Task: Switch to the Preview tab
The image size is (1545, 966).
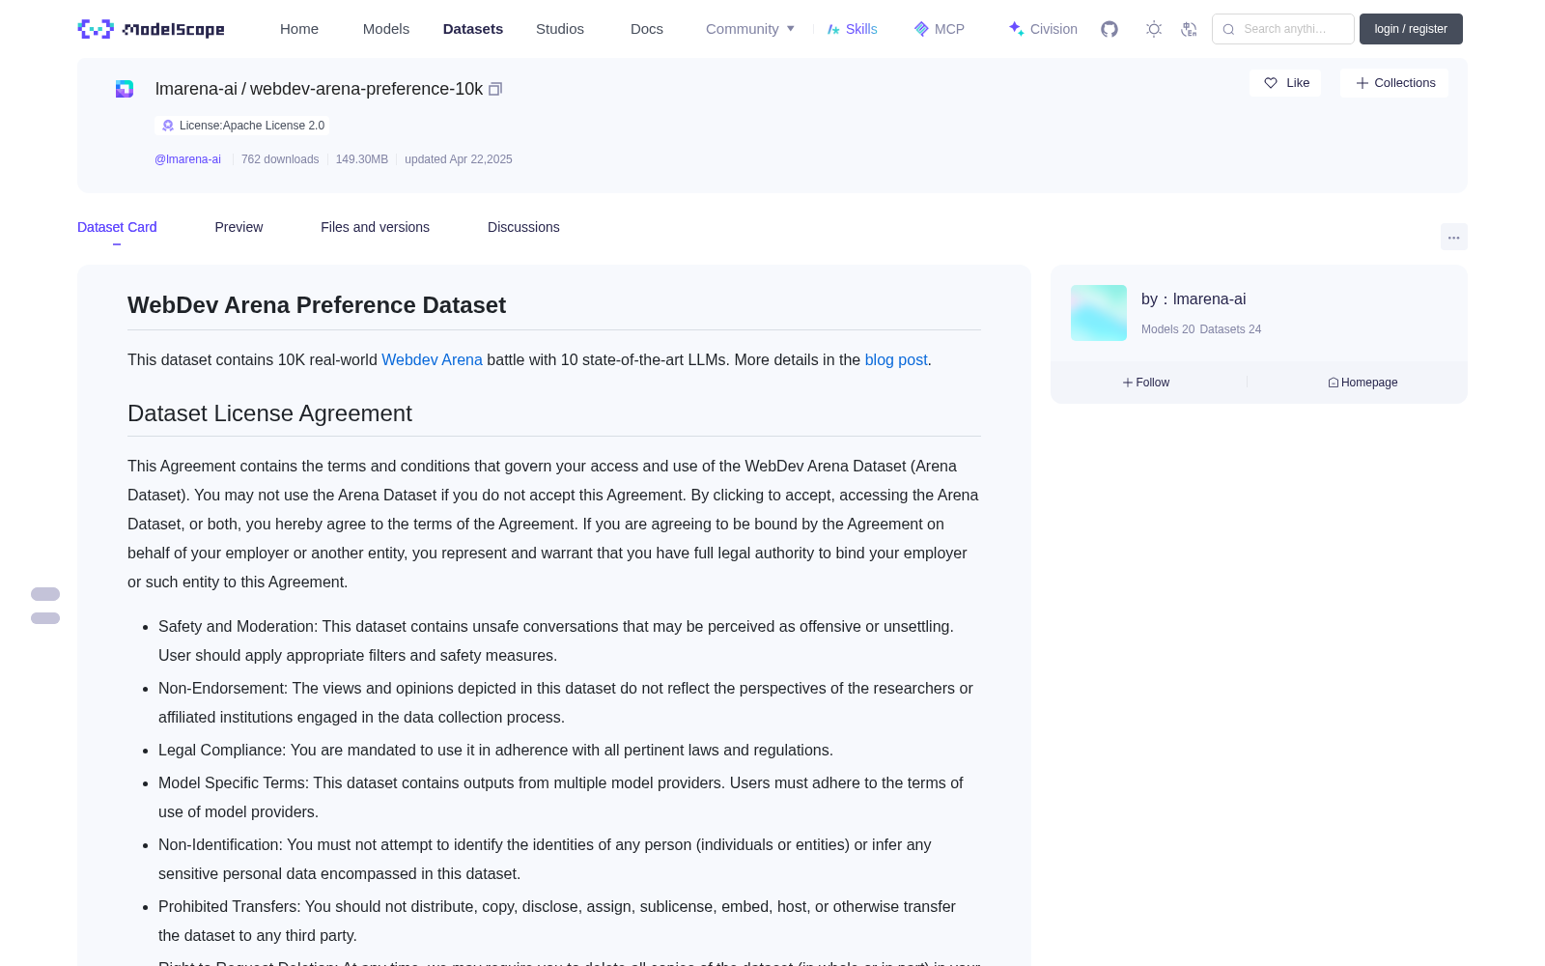Action: pyautogui.click(x=239, y=227)
